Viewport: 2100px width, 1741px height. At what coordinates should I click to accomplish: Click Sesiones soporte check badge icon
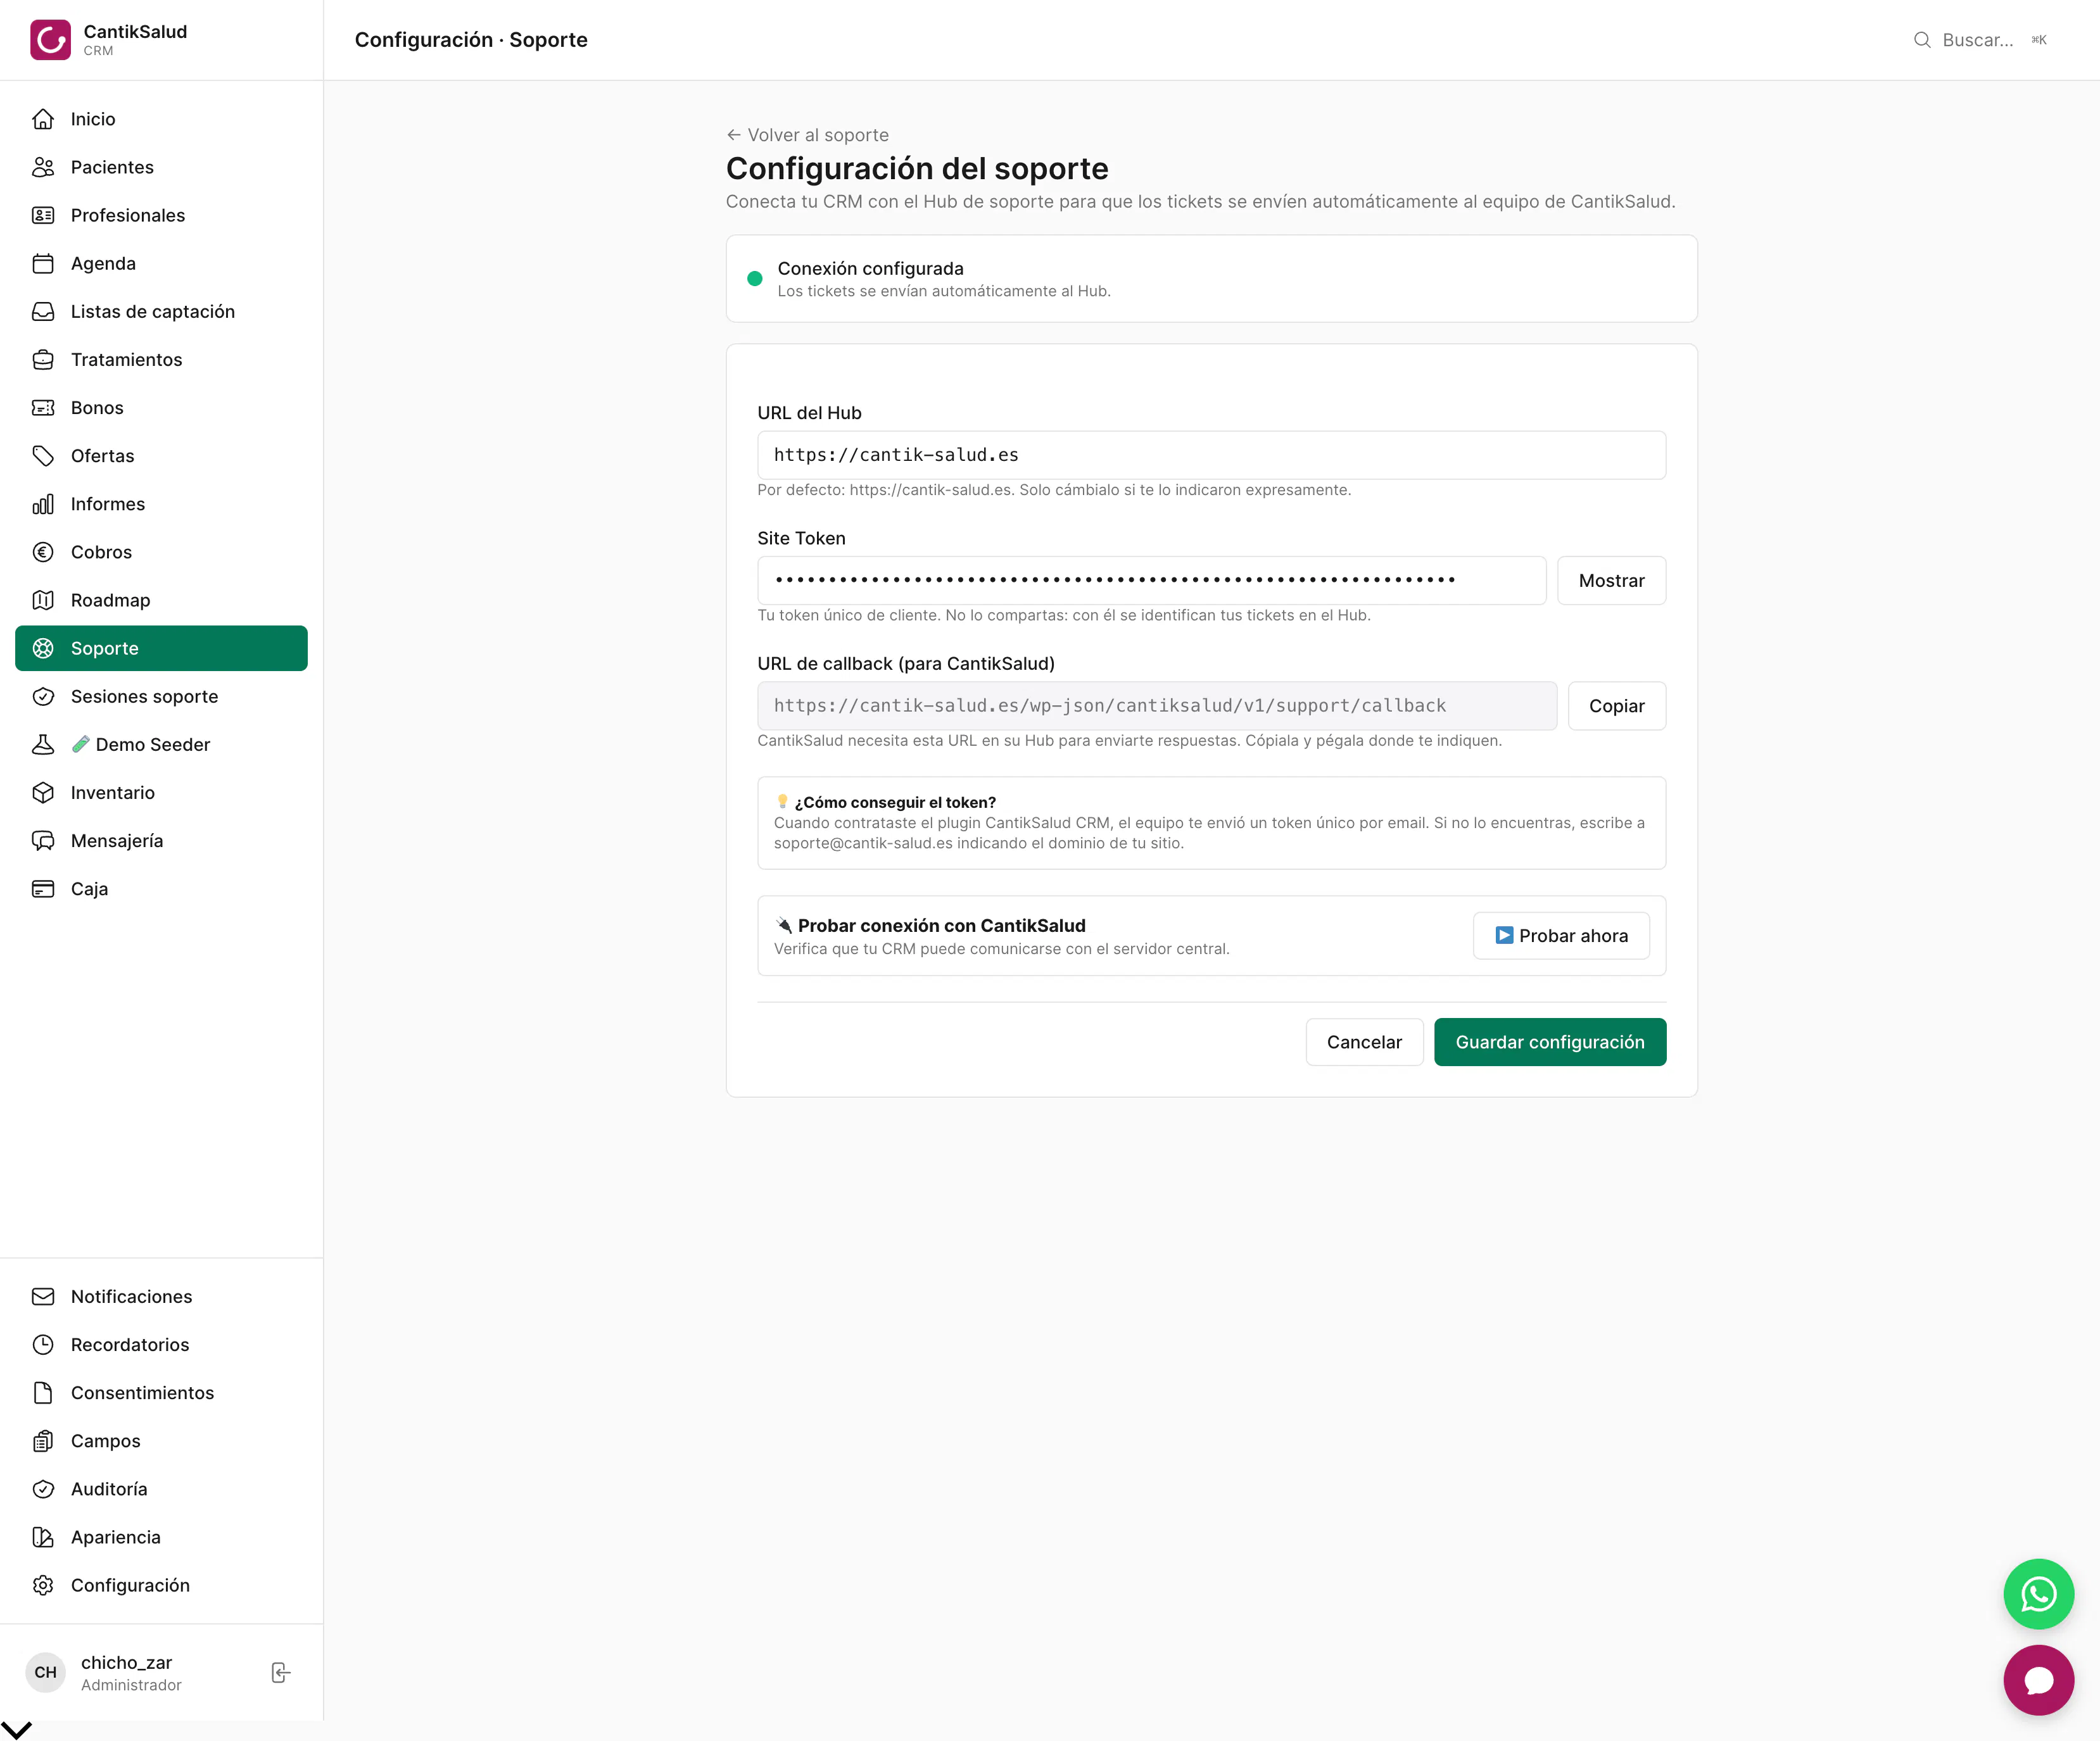coord(43,696)
